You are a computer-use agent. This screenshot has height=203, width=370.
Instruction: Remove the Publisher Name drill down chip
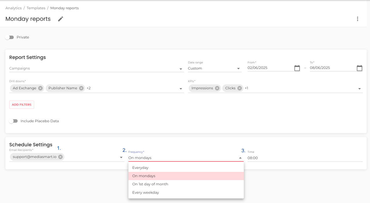point(81,88)
